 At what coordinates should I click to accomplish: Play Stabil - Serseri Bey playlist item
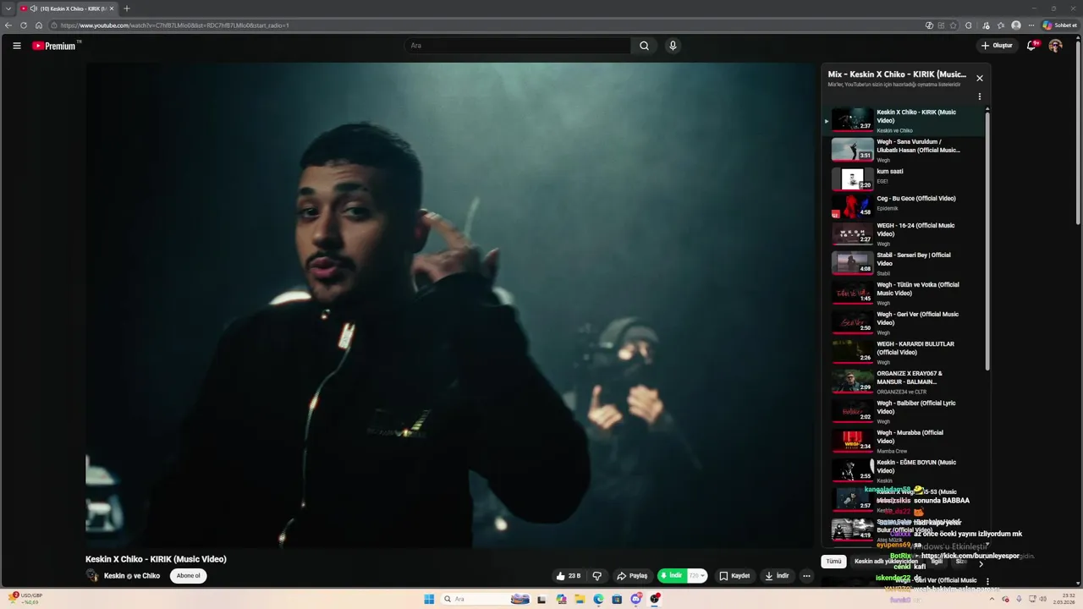point(904,263)
